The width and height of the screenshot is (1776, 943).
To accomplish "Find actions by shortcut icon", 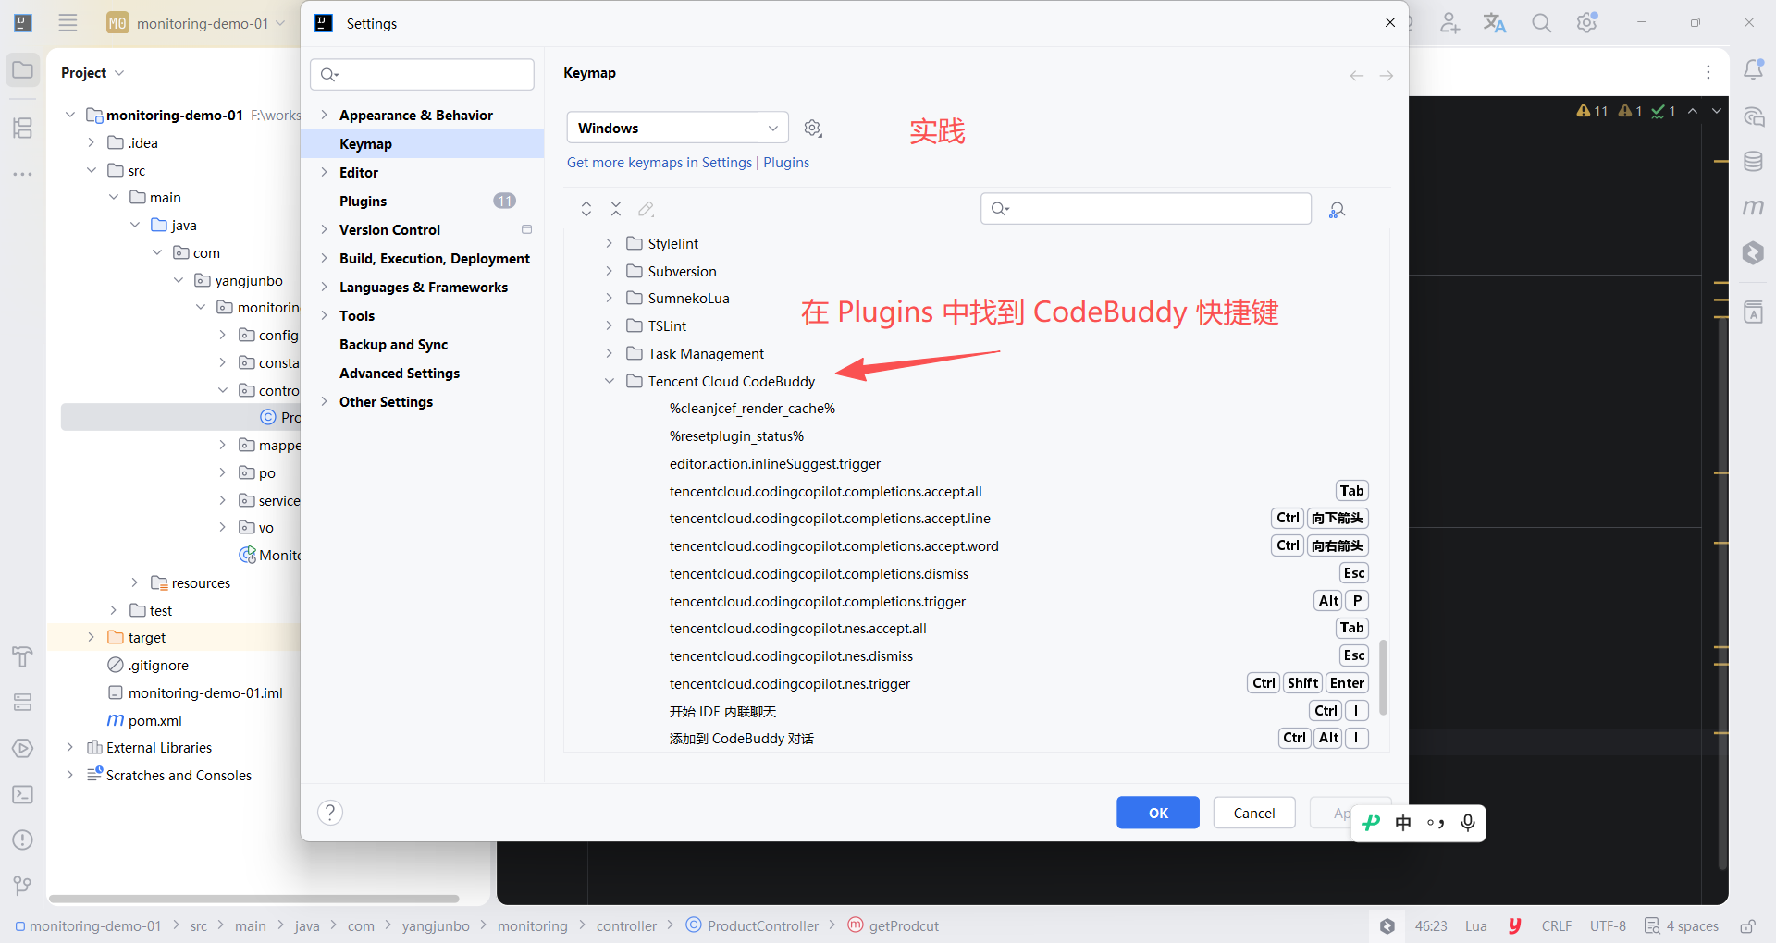I will pos(1337,210).
